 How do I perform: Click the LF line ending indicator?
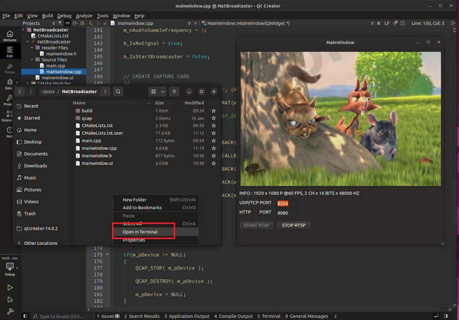(387, 23)
